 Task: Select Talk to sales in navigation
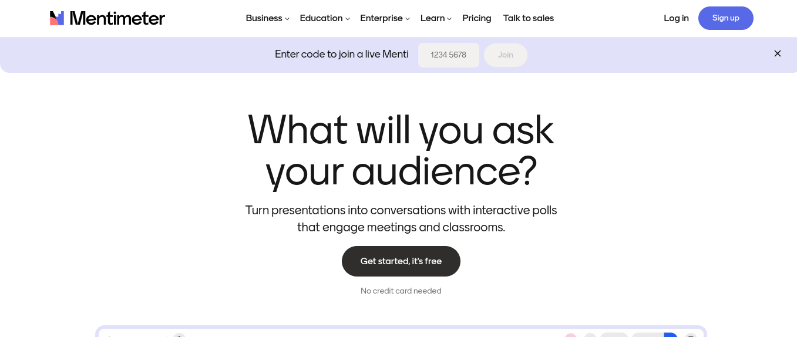(x=528, y=18)
